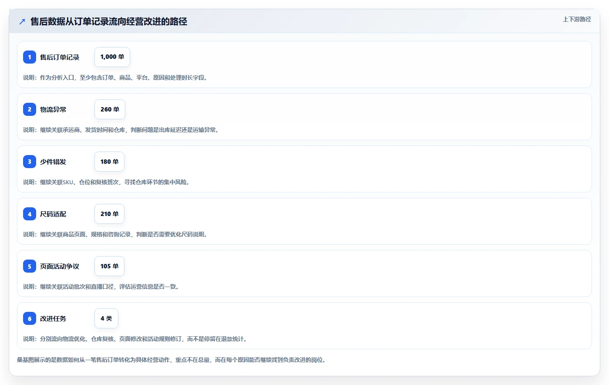Select the 售后订单记录 step label

point(60,57)
